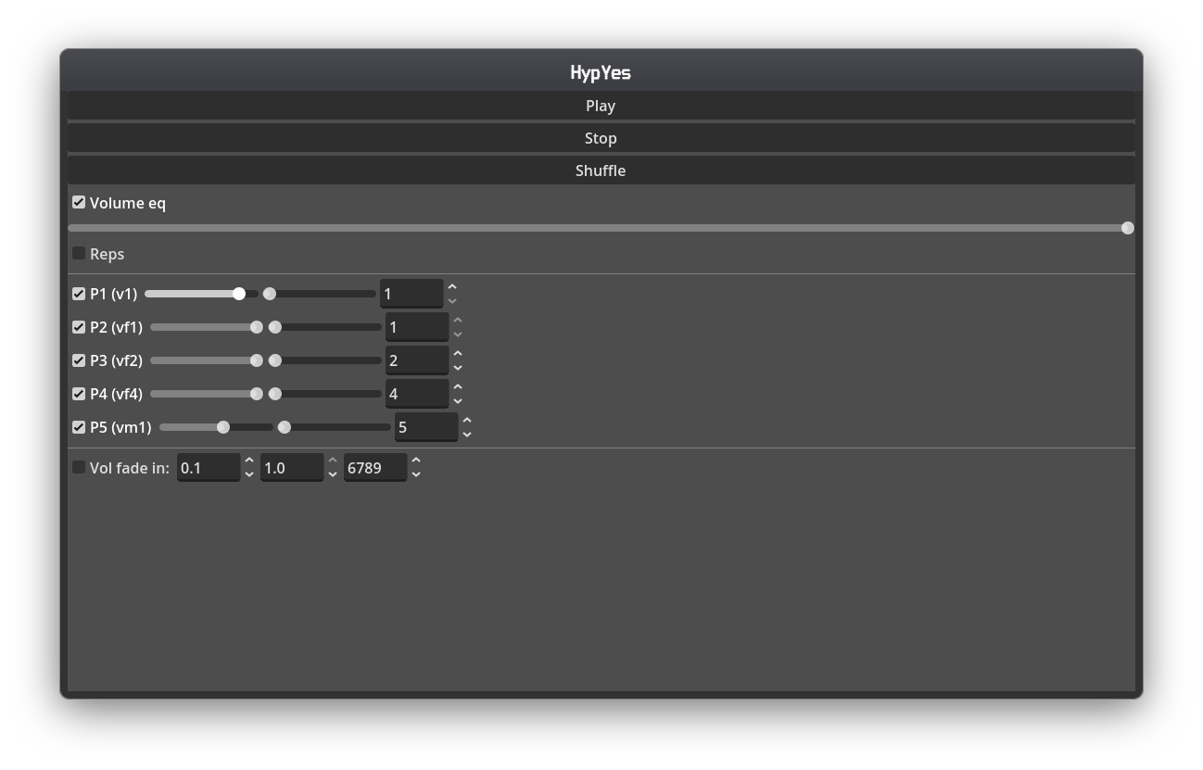Screen dimensions: 1203x770
Task: Click the P1 (v1) number field
Action: tap(412, 294)
